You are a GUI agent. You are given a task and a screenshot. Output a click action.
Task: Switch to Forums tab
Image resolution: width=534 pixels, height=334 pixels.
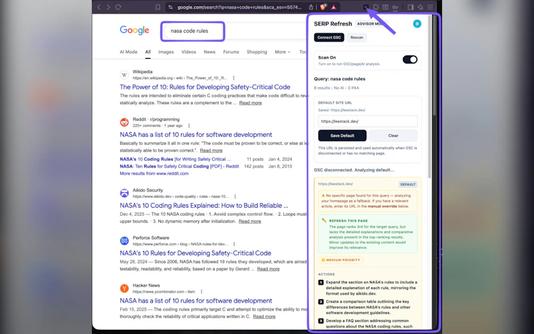point(231,52)
